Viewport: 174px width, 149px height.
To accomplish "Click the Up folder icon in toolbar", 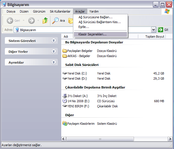I will click(x=45, y=21).
